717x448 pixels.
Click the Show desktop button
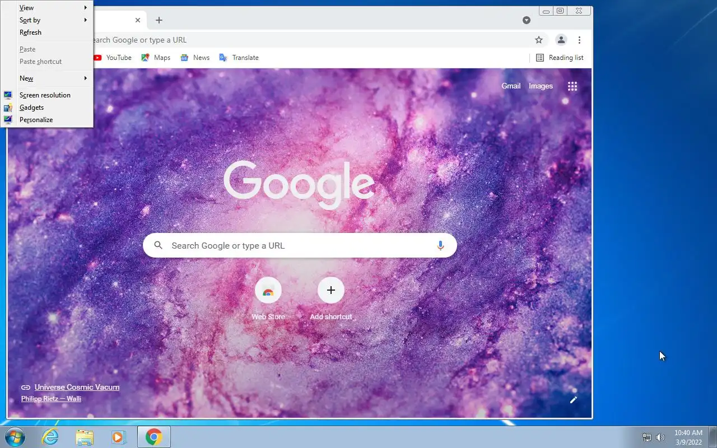[713, 437]
